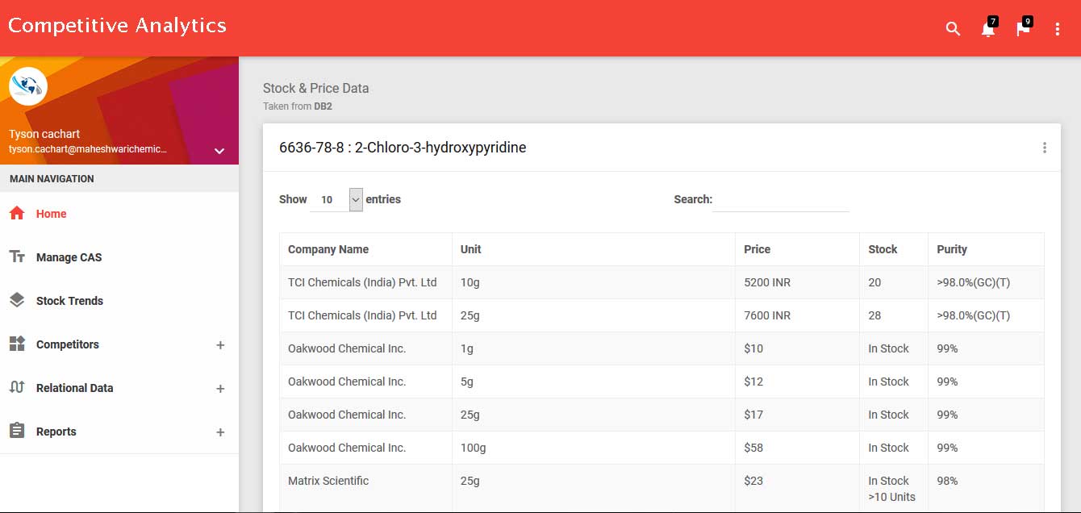Click the Competitors widgets icon
This screenshot has width=1081, height=513.
tap(17, 344)
